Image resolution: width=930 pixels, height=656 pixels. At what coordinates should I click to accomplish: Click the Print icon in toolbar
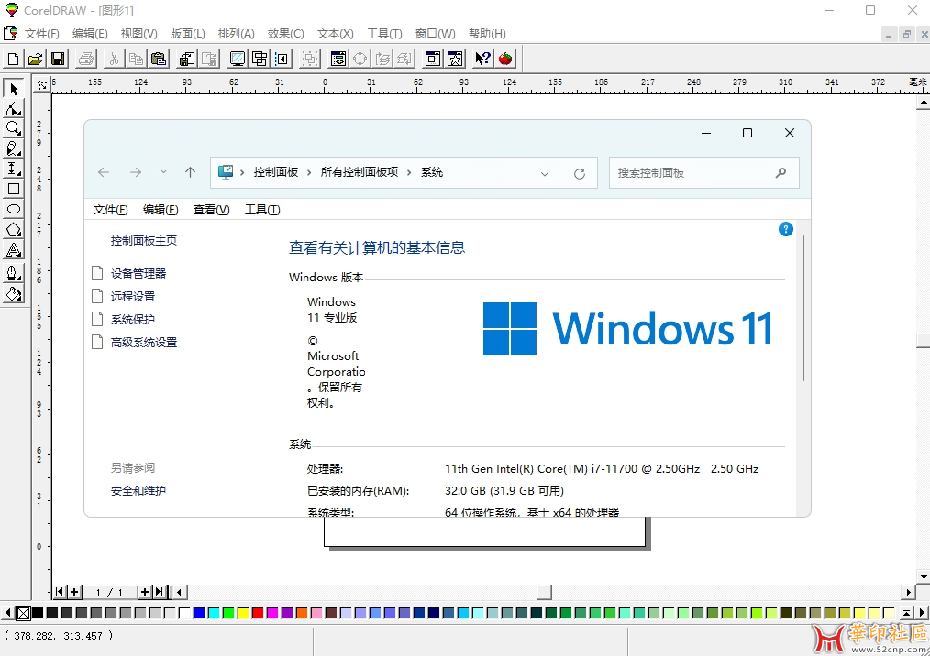(86, 59)
